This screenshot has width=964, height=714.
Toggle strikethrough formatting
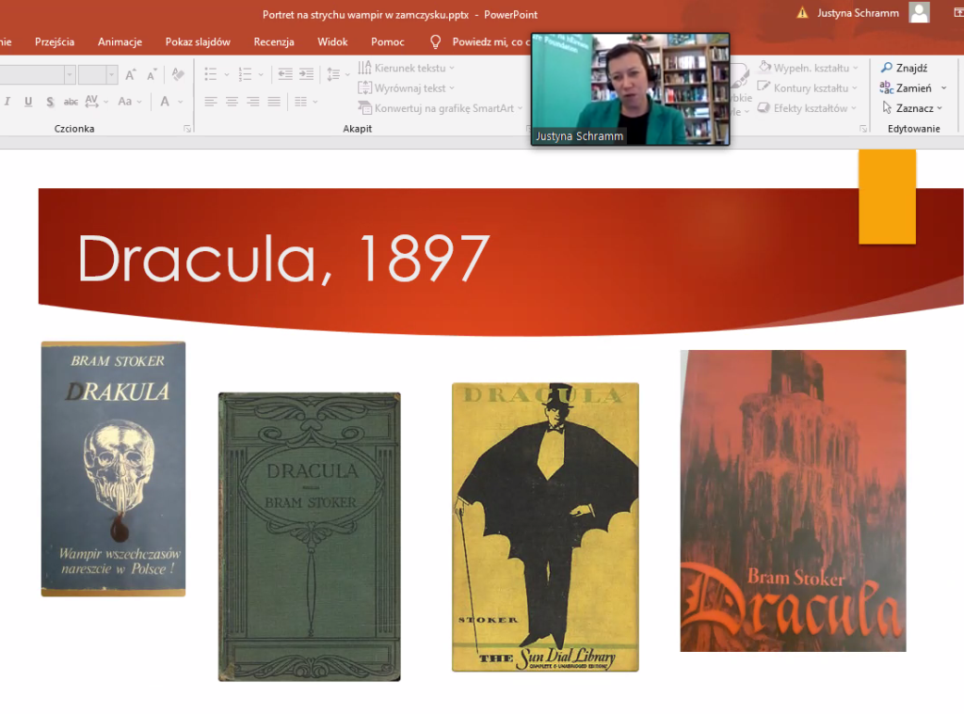click(71, 102)
